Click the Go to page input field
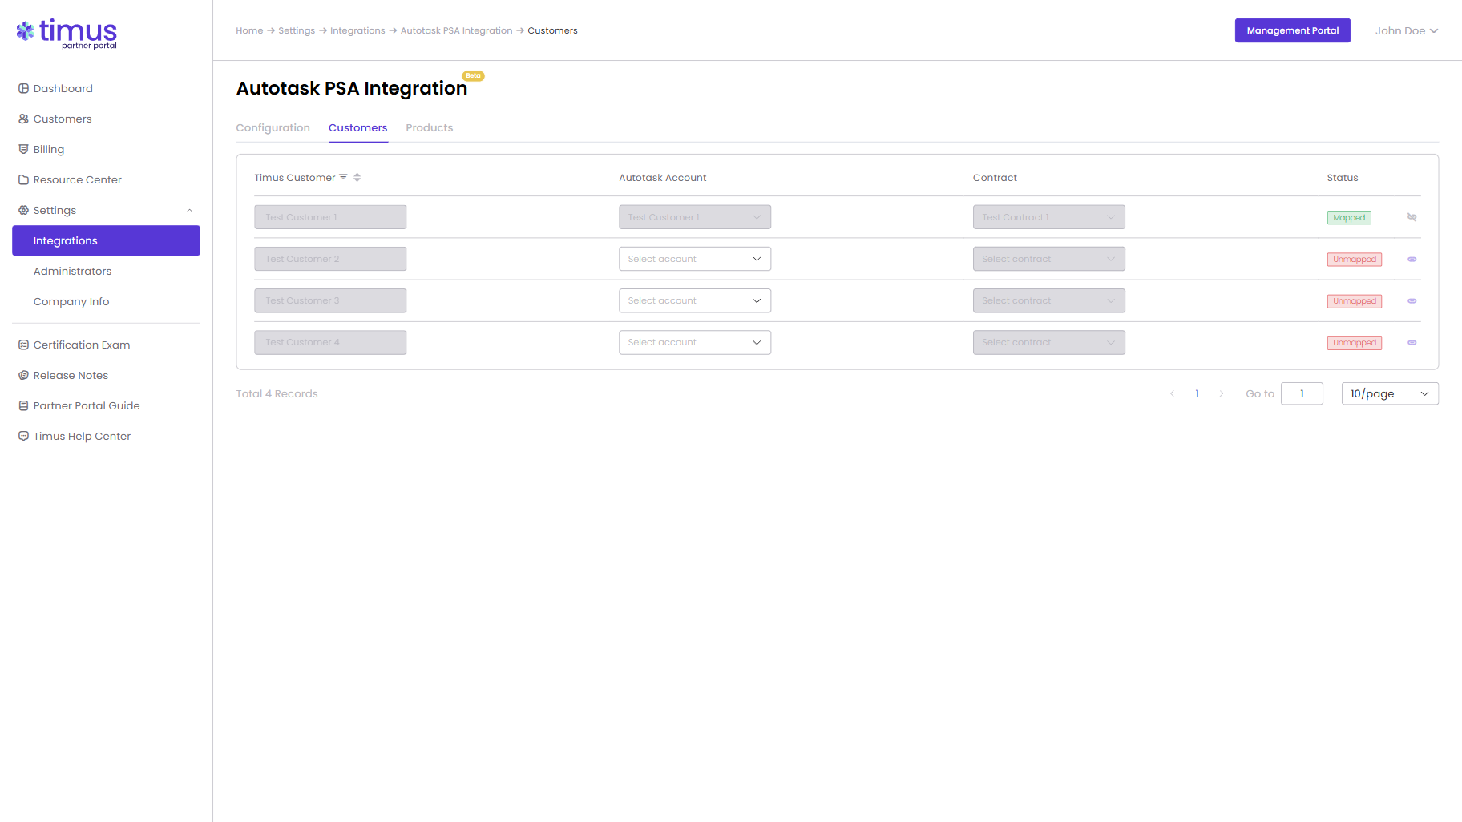This screenshot has height=822, width=1462. (1301, 393)
